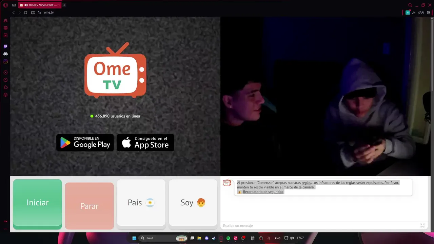Open File Explorer from the taskbar
Image resolution: width=434 pixels, height=244 pixels.
[199, 238]
